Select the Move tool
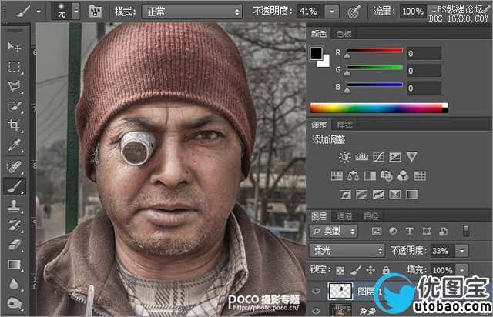This screenshot has width=493, height=317. [15, 47]
